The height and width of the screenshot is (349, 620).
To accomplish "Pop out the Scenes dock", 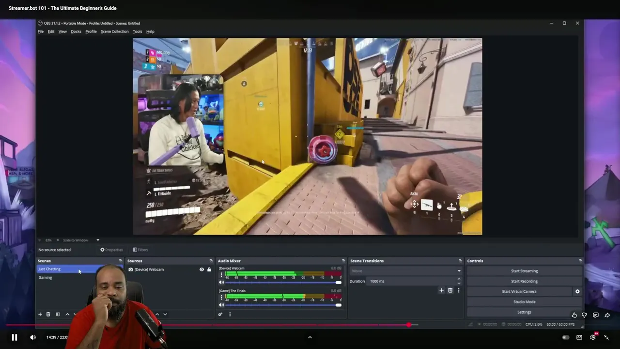I will tap(121, 261).
